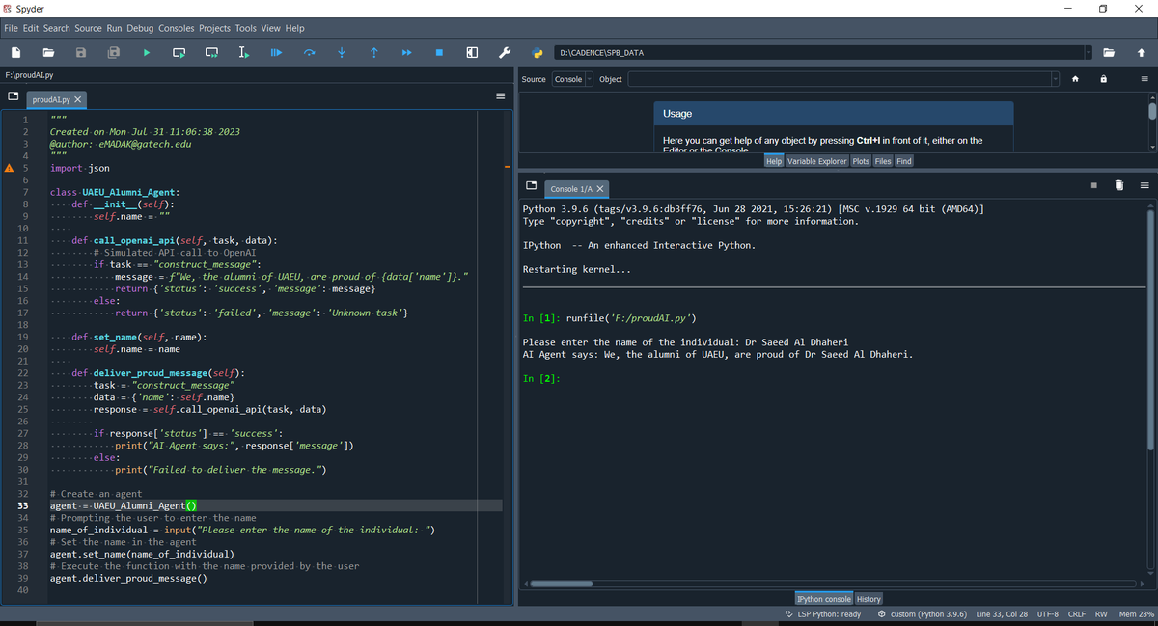
Task: Open Preferences with the wrench icon
Action: [504, 53]
